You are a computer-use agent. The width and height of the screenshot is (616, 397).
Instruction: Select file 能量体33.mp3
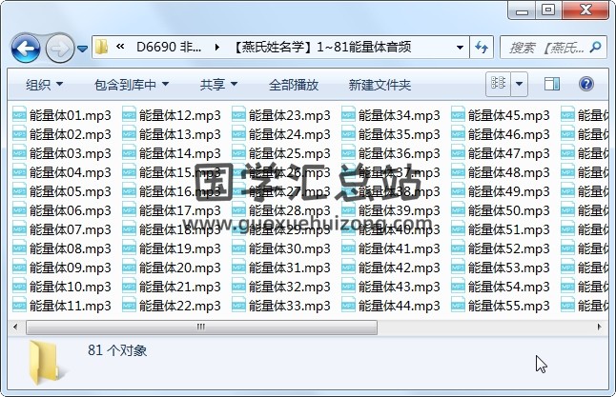[x=281, y=306]
